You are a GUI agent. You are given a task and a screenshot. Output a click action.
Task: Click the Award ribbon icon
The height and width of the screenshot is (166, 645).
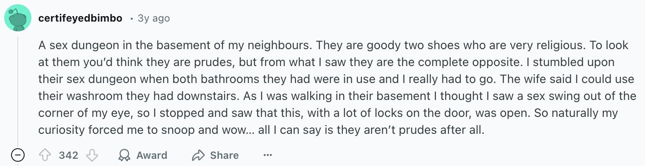[x=124, y=155]
